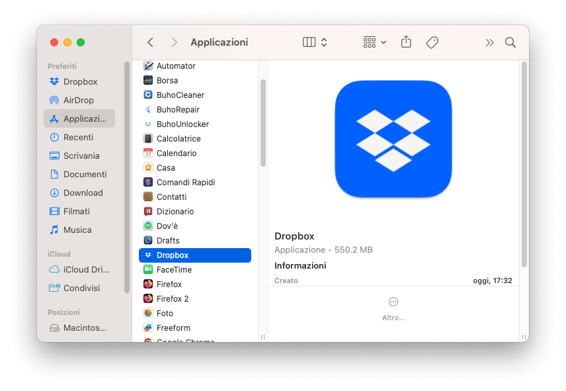Screen dimensions: 566x391
Task: Click the Altro… more actions button
Action: pyautogui.click(x=393, y=309)
